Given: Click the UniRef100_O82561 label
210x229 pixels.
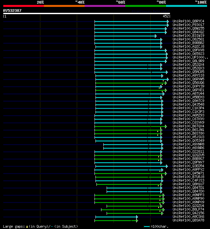Looking at the screenshot, I should click(x=188, y=39).
